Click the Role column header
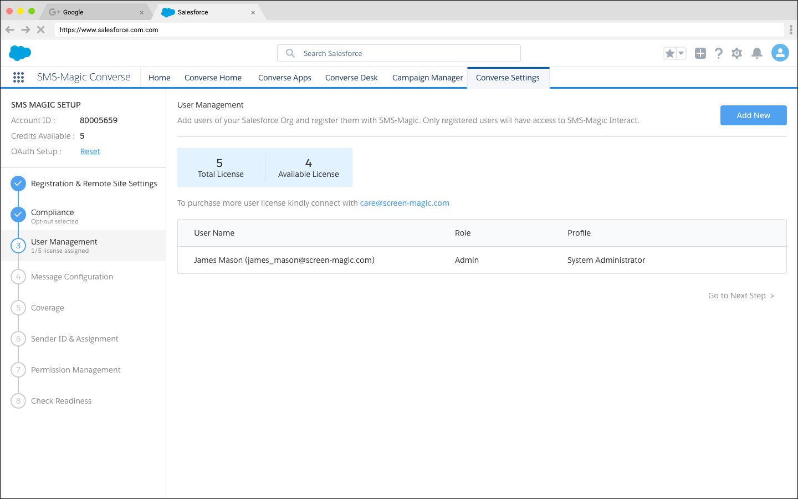Image resolution: width=798 pixels, height=499 pixels. tap(463, 233)
